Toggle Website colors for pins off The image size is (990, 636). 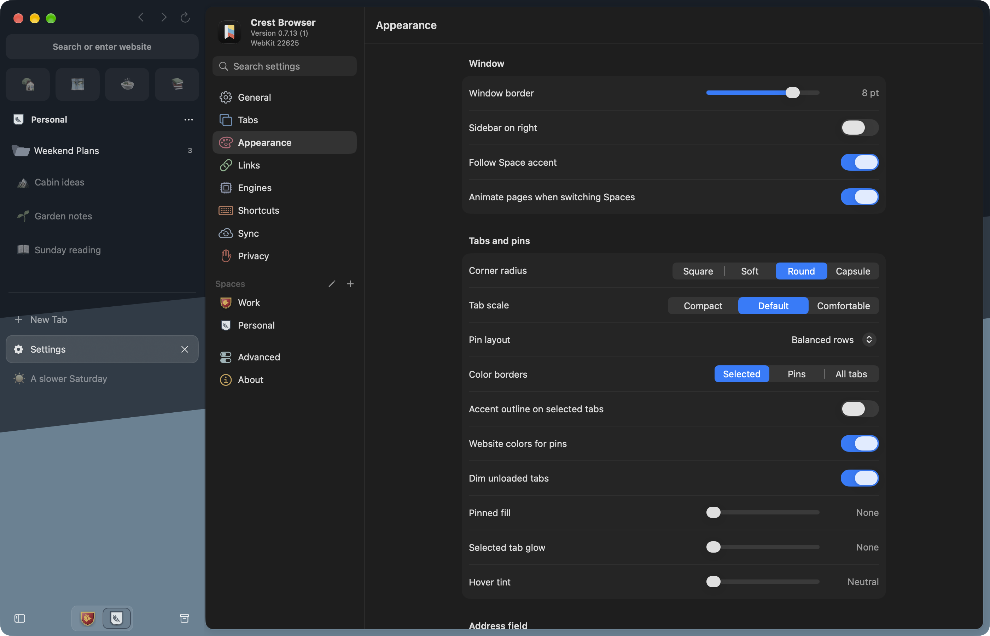point(860,443)
